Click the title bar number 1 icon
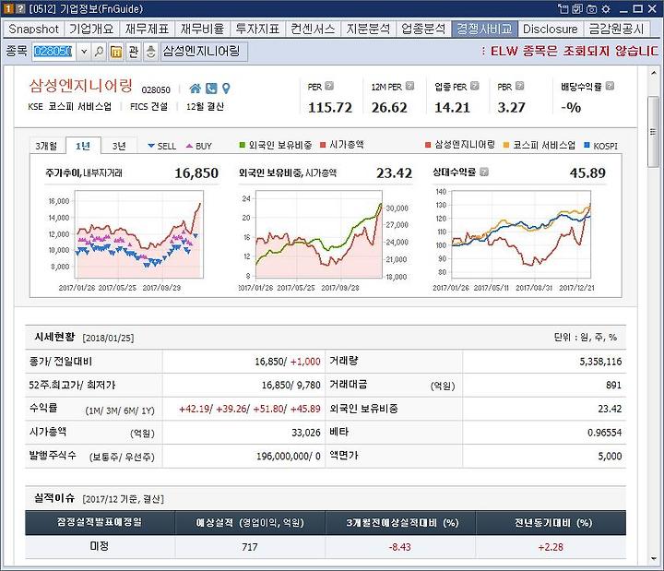 8,8
